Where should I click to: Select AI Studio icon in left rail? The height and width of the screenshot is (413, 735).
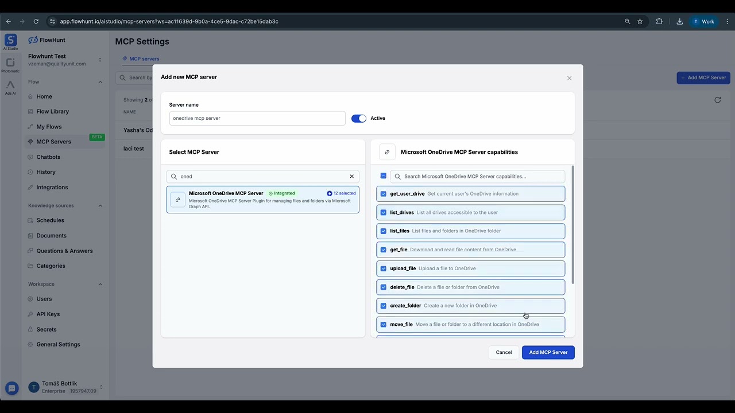point(10,42)
